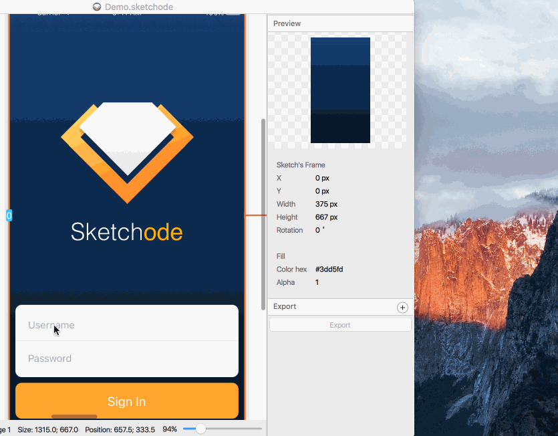The height and width of the screenshot is (436, 558).
Task: Click the Fill section label
Action: click(x=281, y=256)
